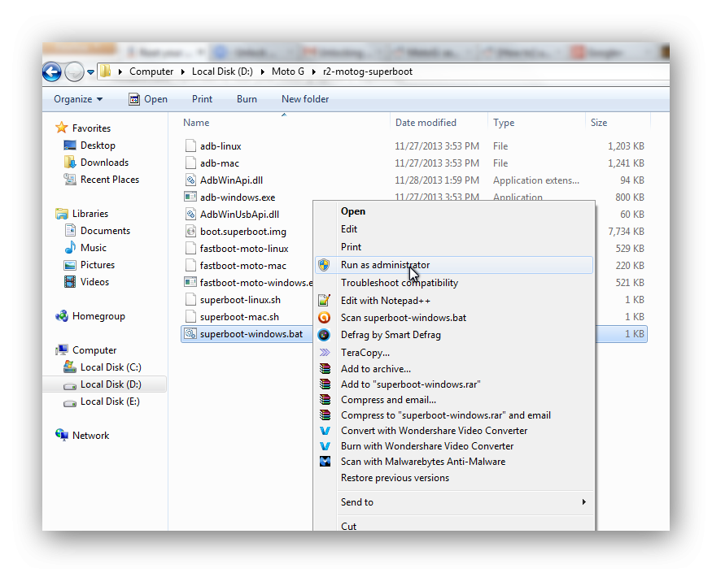Open the Organize dropdown menu
Image resolution: width=712 pixels, height=573 pixels.
click(x=78, y=99)
